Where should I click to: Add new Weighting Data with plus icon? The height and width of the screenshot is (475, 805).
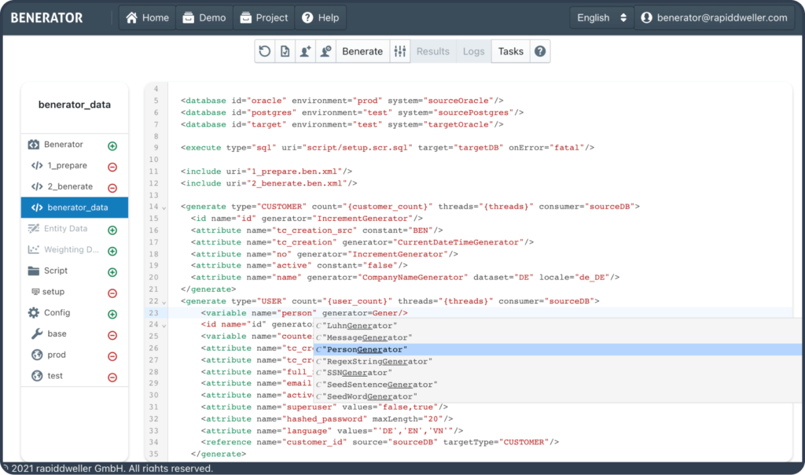pyautogui.click(x=112, y=251)
